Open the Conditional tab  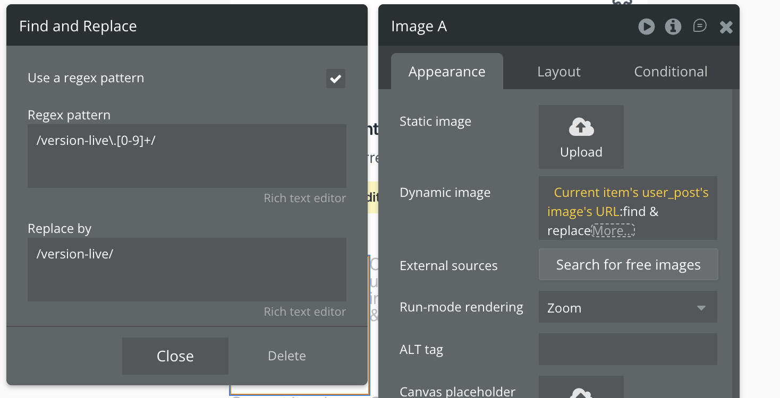point(671,72)
